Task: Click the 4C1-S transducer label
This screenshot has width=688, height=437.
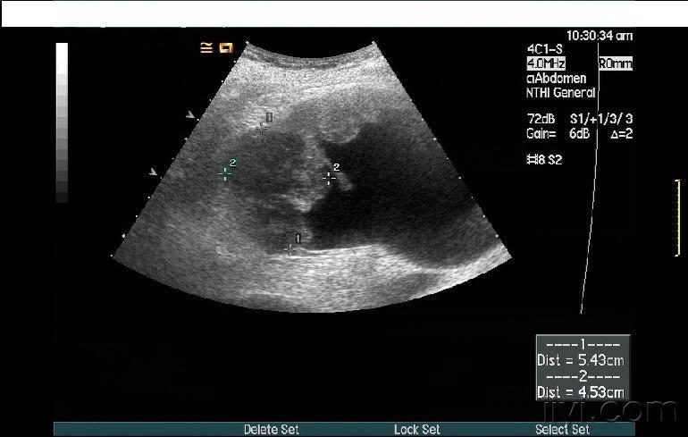Action: point(545,50)
